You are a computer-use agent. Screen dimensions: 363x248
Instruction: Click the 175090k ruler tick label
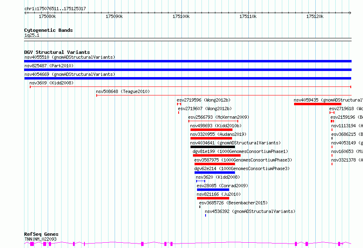(x=114, y=16)
